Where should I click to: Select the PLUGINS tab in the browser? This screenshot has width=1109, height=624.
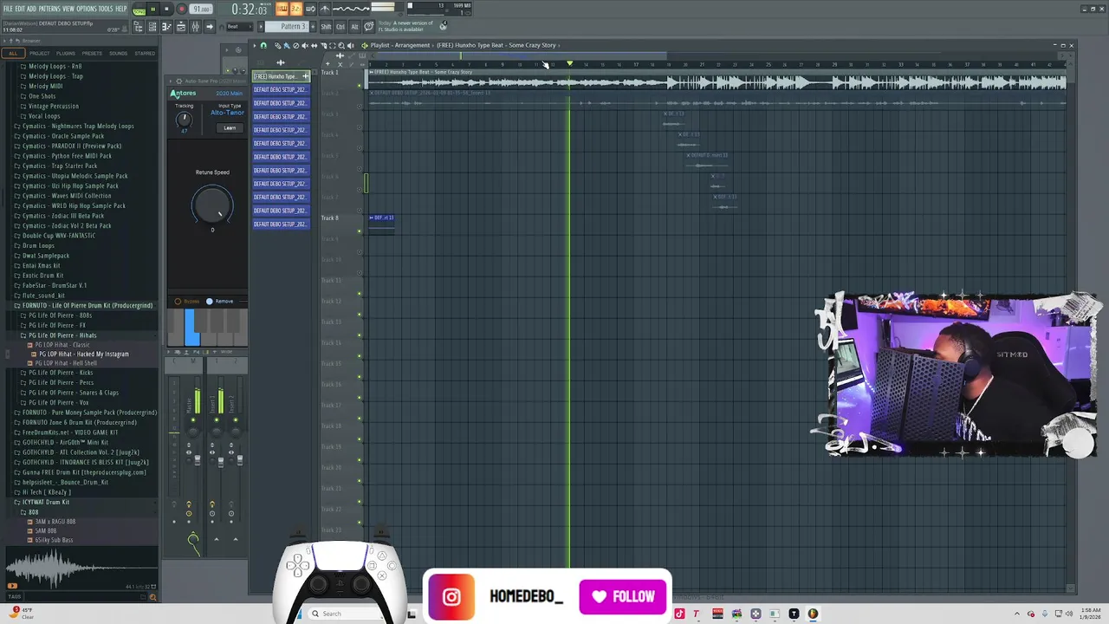click(66, 53)
